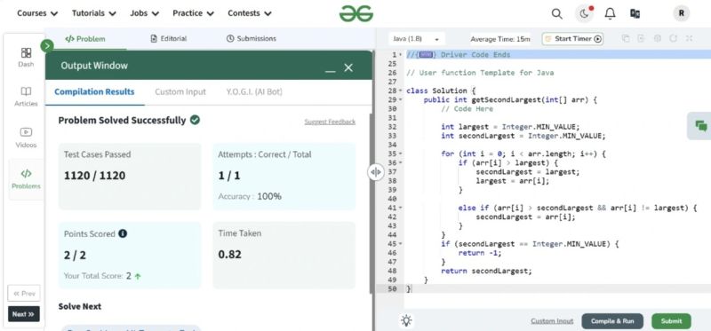Open the language translate icon
Viewport: 711px width, 331px height.
(x=635, y=13)
